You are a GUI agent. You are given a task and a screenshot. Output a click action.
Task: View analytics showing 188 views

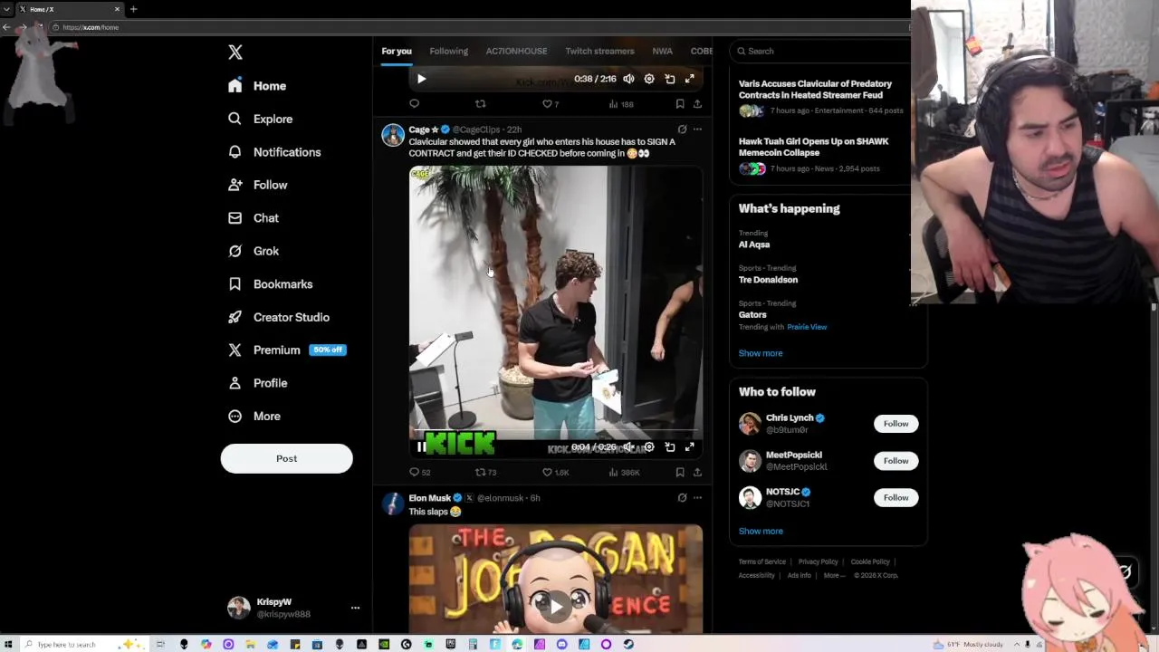[x=621, y=104]
